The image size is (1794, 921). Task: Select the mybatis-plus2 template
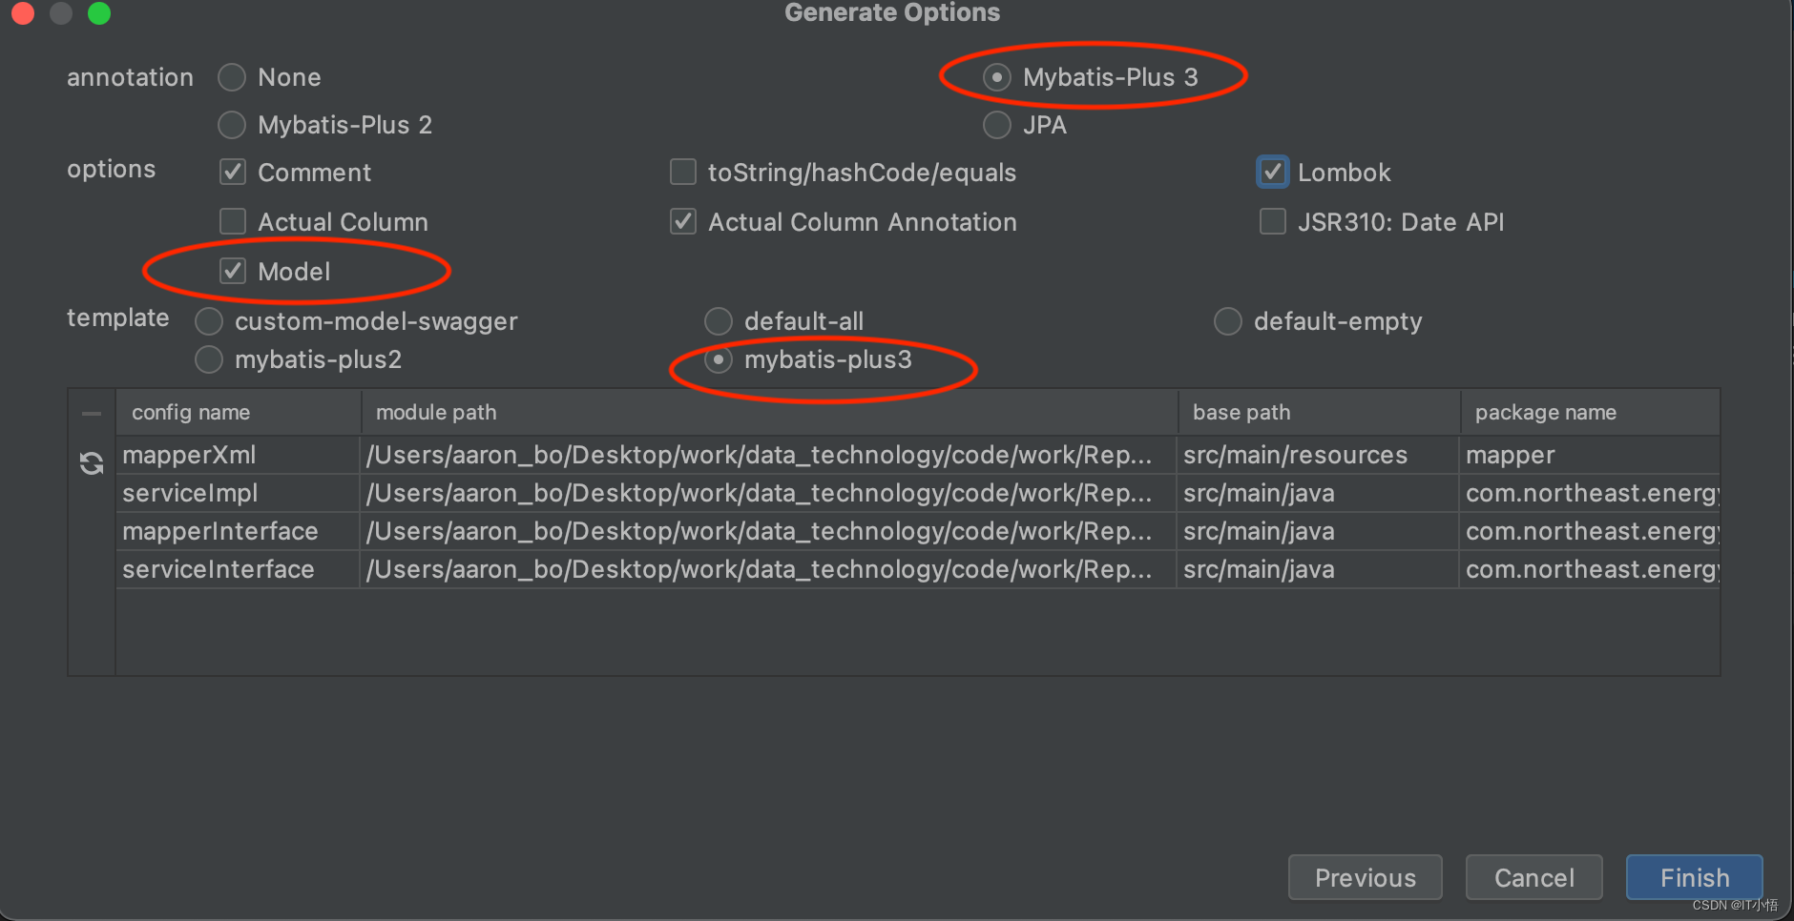click(x=209, y=359)
